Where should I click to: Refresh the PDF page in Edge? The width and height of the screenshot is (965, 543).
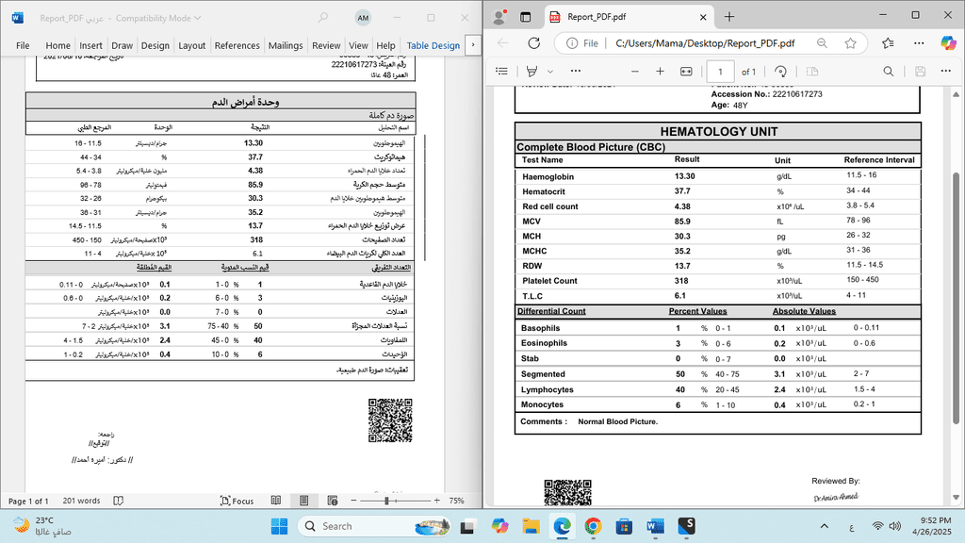point(534,43)
